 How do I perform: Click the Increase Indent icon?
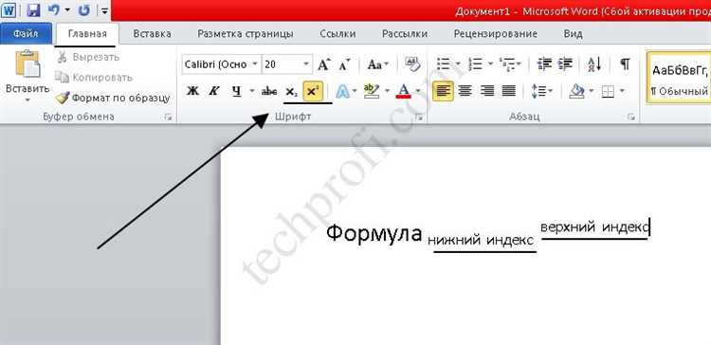[x=565, y=64]
